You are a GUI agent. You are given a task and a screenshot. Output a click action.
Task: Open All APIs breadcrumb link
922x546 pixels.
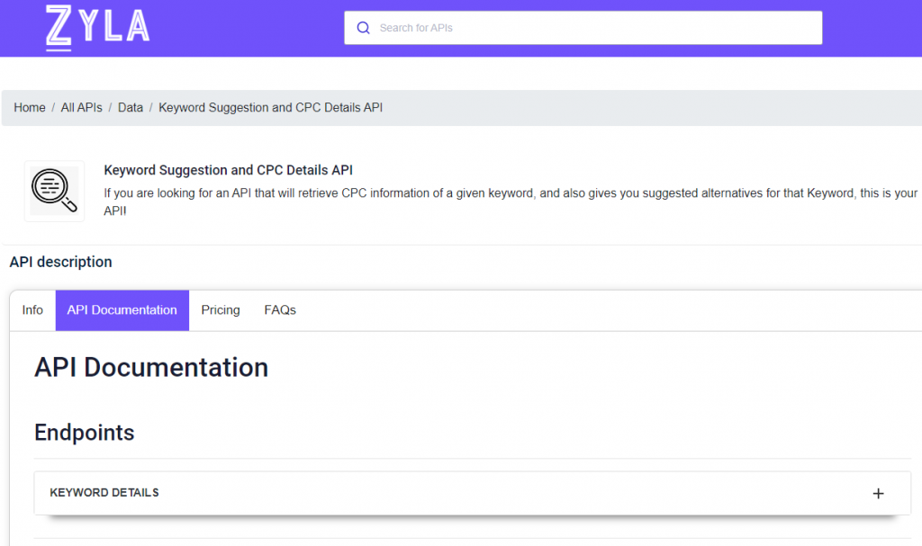[81, 108]
